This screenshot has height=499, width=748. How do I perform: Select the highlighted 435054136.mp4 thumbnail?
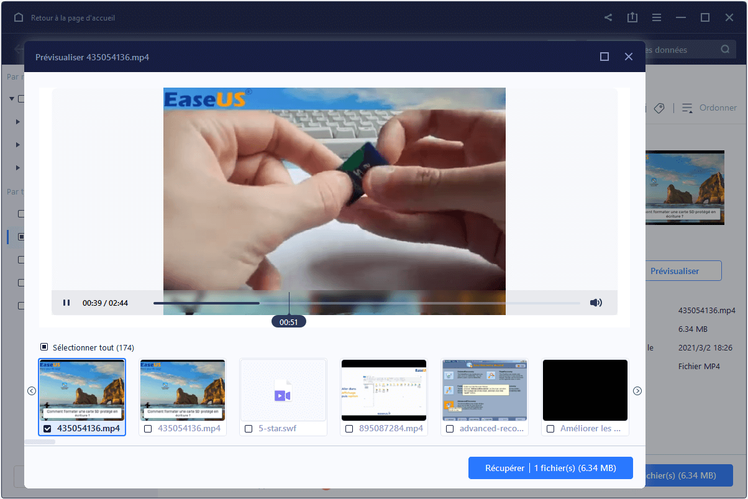[x=82, y=390]
